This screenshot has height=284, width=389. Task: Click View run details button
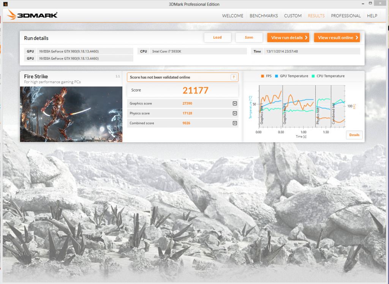(x=288, y=38)
